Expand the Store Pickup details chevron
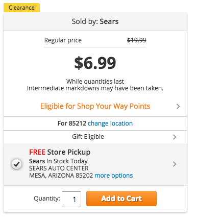 point(175,164)
